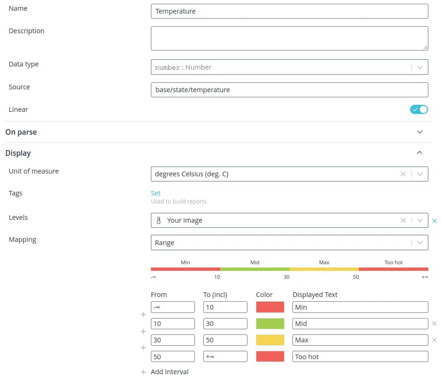The height and width of the screenshot is (384, 441).
Task: Remove the Mid interval row
Action: [x=434, y=324]
